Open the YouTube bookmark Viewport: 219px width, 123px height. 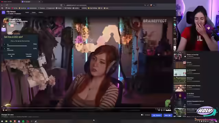(15, 8)
